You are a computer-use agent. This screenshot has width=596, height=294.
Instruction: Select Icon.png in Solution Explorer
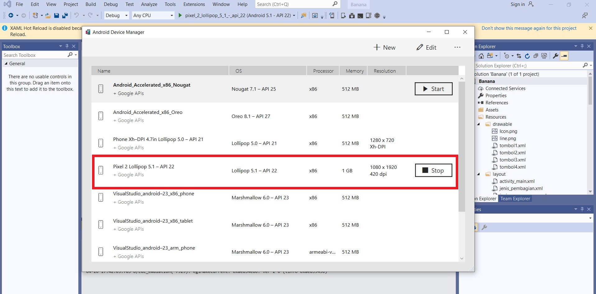coord(508,131)
